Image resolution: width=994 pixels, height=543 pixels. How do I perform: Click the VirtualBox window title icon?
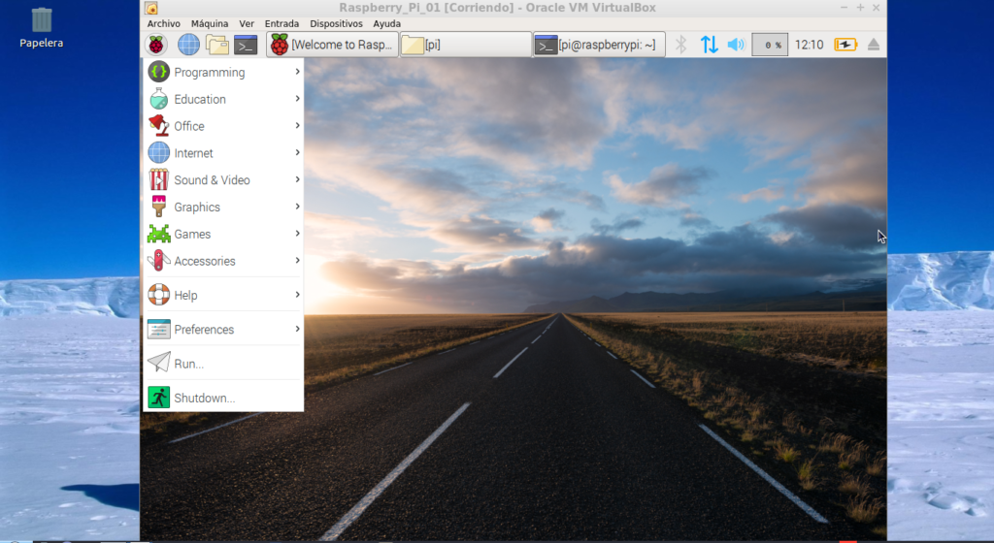point(150,8)
